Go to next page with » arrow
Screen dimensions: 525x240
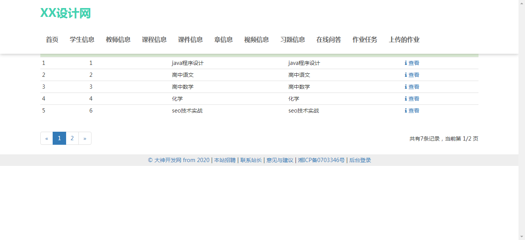point(85,138)
